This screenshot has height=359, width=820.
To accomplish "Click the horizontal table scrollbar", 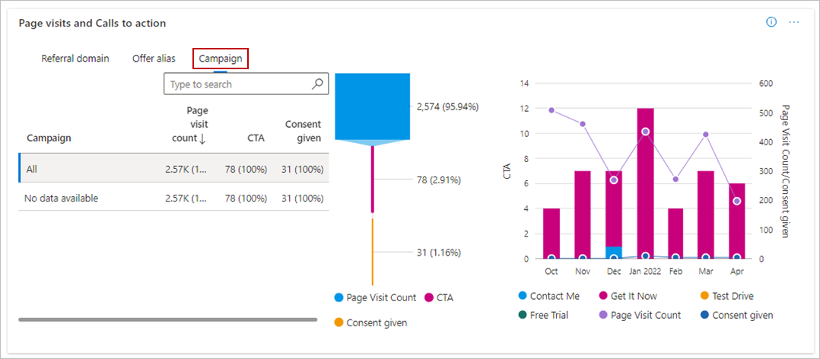I will coord(167,319).
